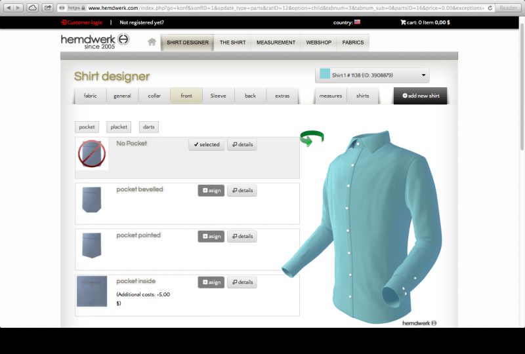Open FABRICS menu tab

tap(353, 43)
